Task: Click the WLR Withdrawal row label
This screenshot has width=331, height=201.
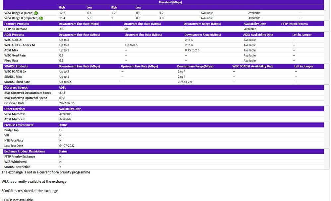Action: coord(16,162)
